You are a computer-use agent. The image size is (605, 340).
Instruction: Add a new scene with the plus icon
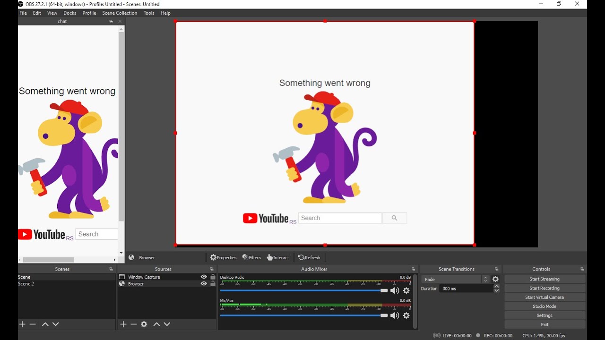coord(22,324)
